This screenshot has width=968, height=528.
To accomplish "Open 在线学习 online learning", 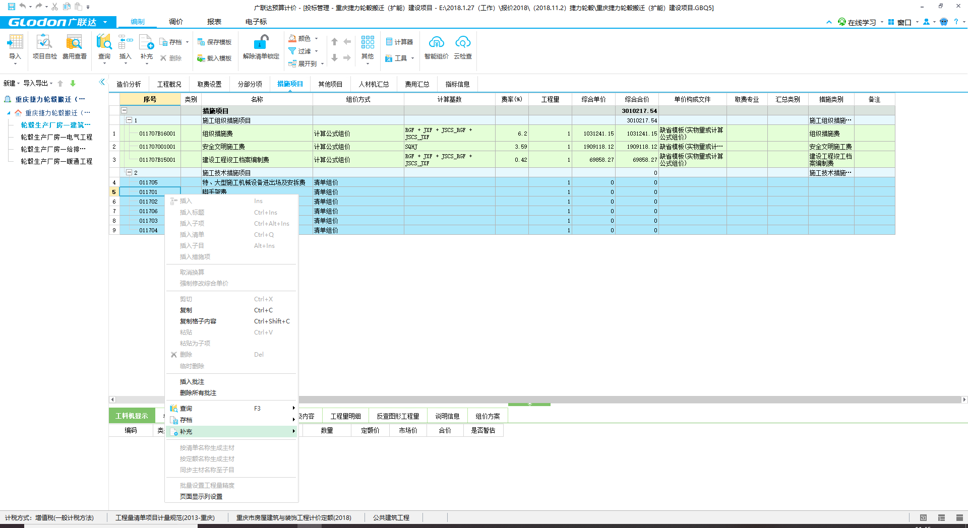I will [x=857, y=22].
